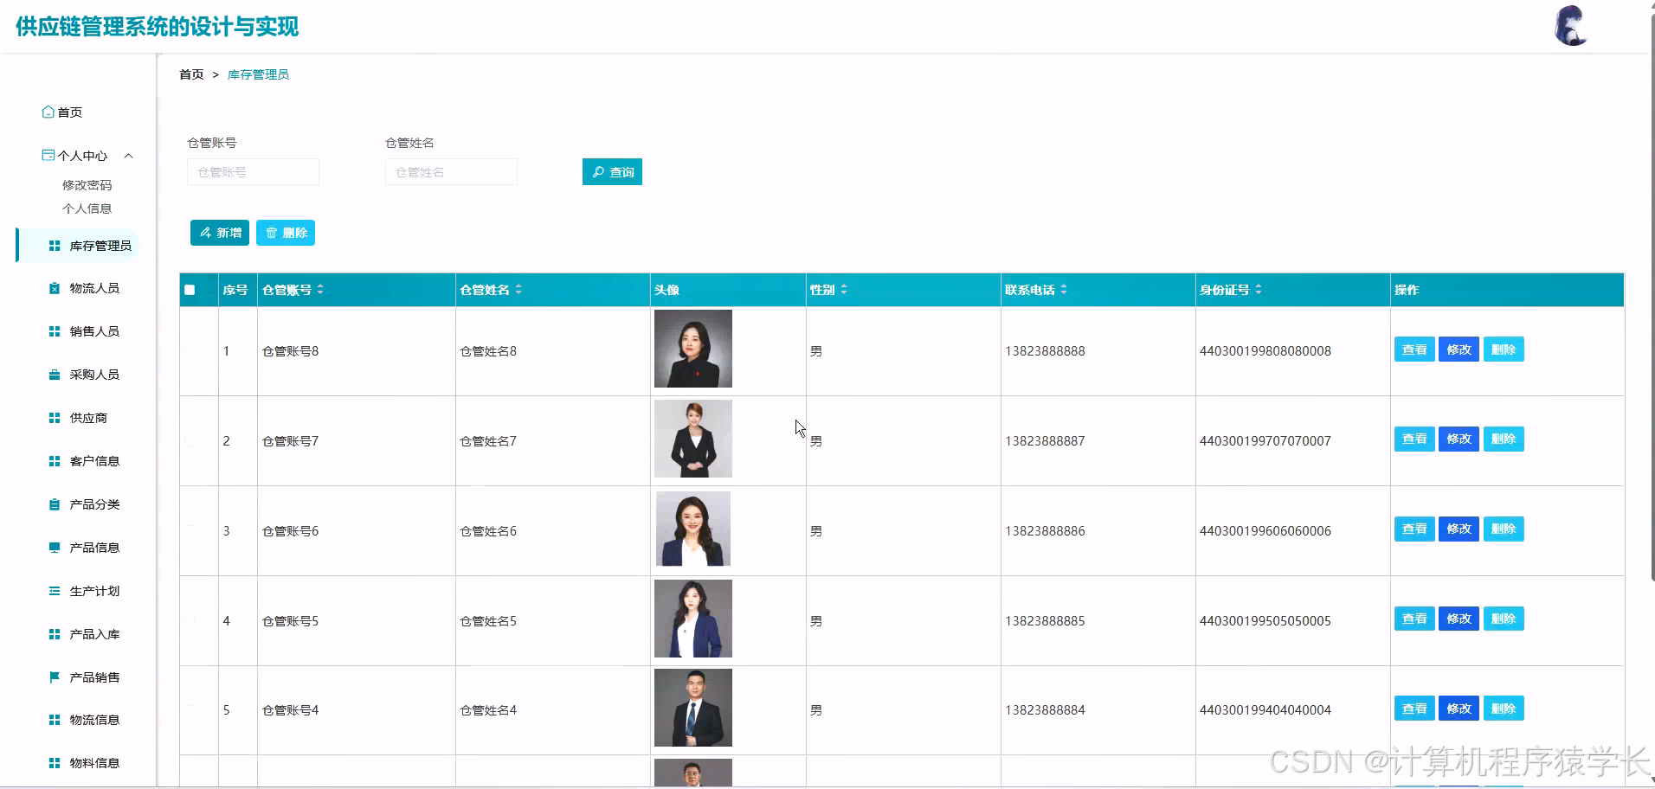The image size is (1655, 789).
Task: Click 修改 for row 仓管账号7
Action: pyautogui.click(x=1459, y=439)
